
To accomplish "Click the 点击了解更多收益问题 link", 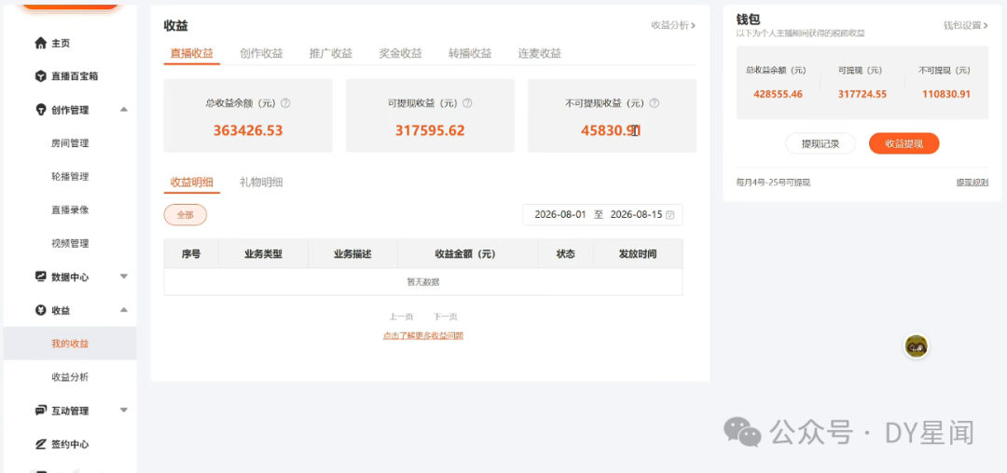I will (423, 335).
